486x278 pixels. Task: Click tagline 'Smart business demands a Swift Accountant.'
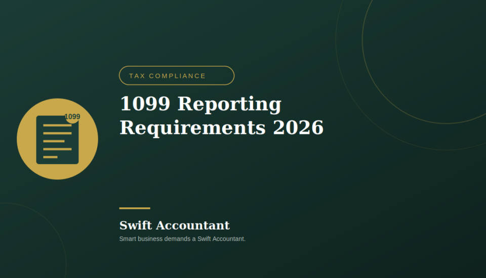tap(182, 239)
